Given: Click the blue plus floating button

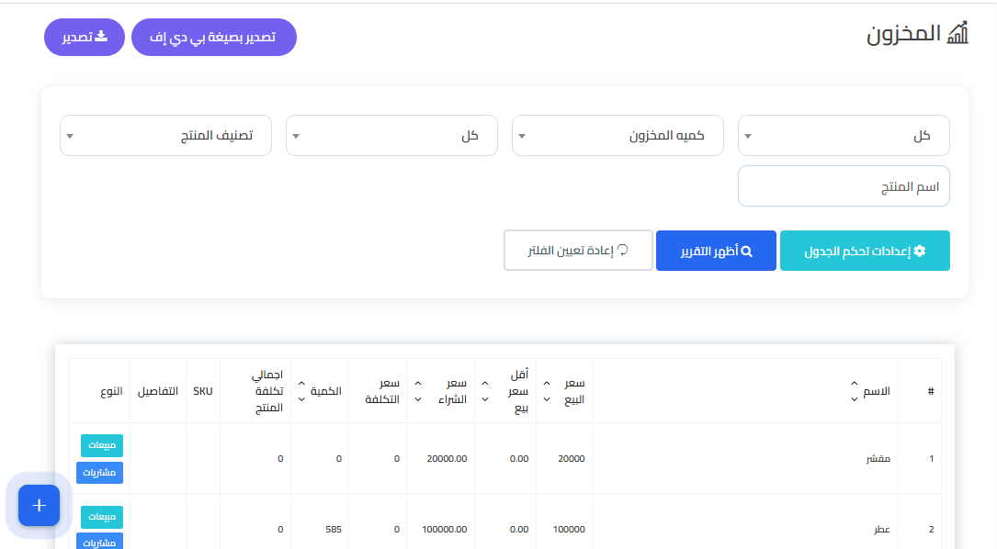Looking at the screenshot, I should point(39,505).
